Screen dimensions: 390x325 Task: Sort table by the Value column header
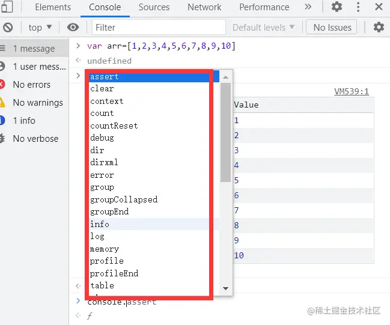[303, 105]
